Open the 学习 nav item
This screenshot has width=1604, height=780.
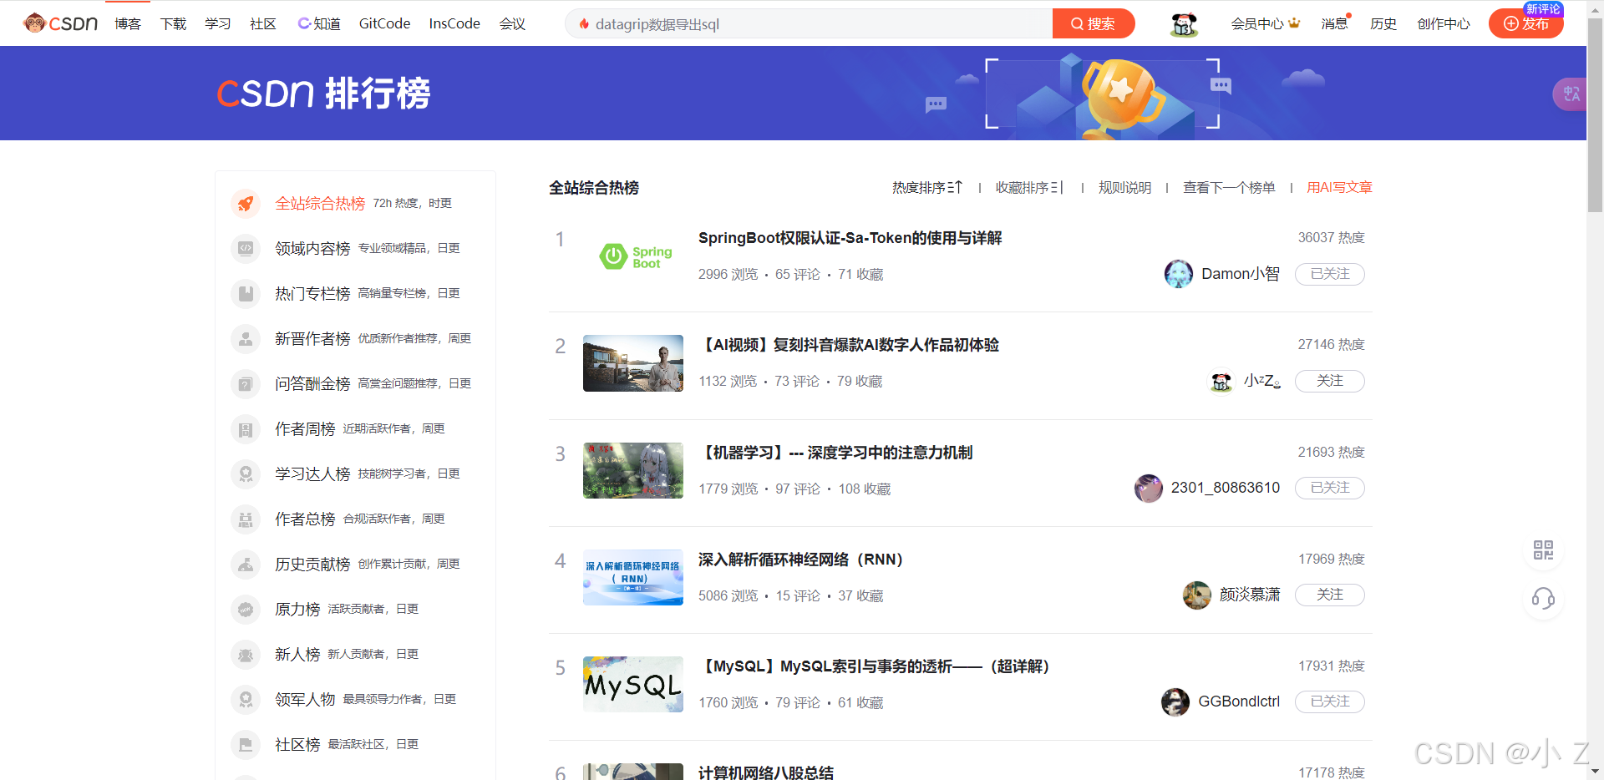[x=218, y=24]
